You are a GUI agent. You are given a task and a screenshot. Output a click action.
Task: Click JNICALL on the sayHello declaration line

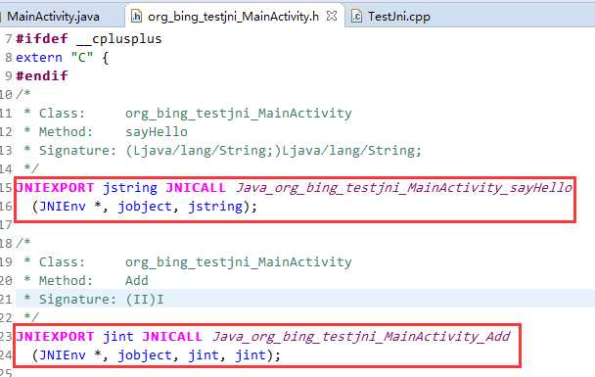click(196, 188)
